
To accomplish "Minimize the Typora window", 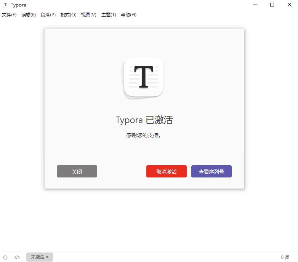I will pos(255,5).
